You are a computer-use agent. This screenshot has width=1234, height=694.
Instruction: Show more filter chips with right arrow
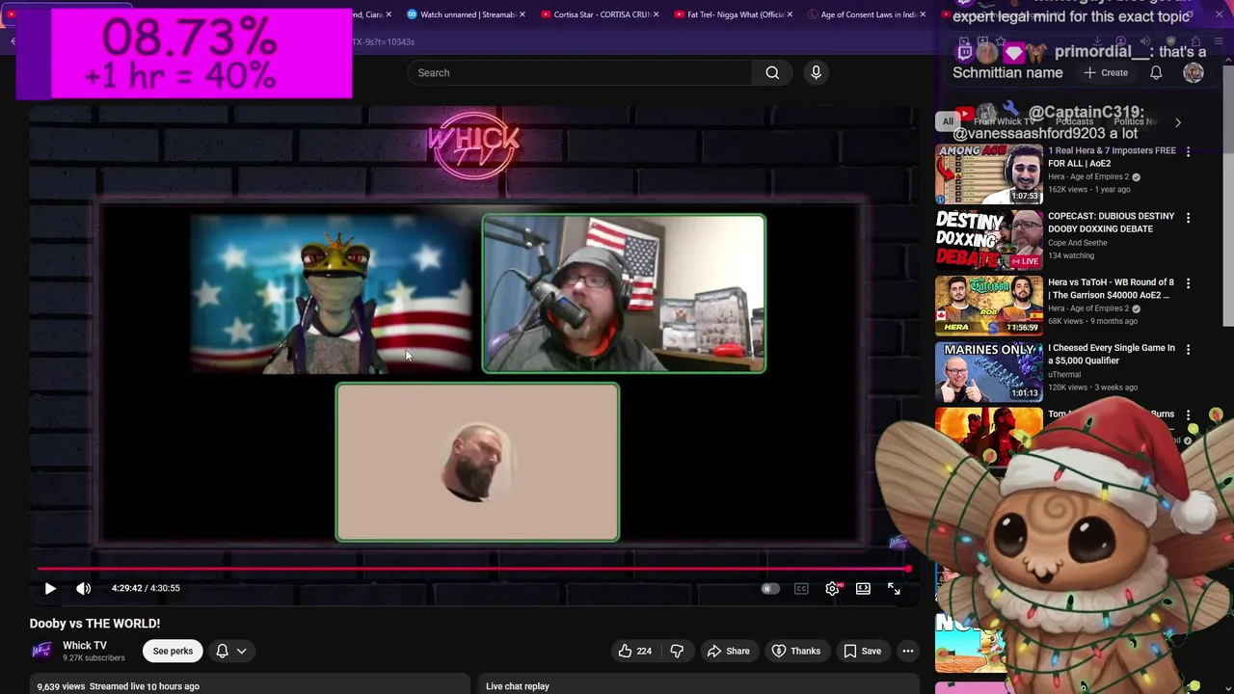[x=1177, y=122]
